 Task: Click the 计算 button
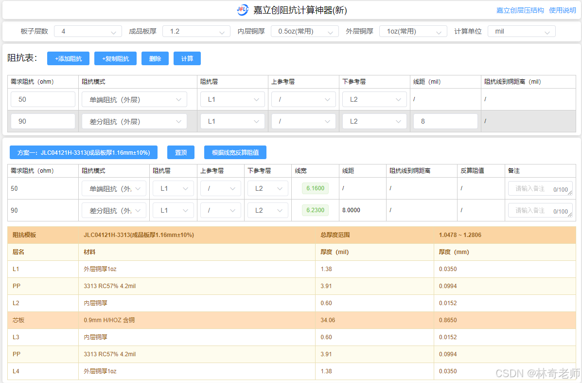click(187, 58)
